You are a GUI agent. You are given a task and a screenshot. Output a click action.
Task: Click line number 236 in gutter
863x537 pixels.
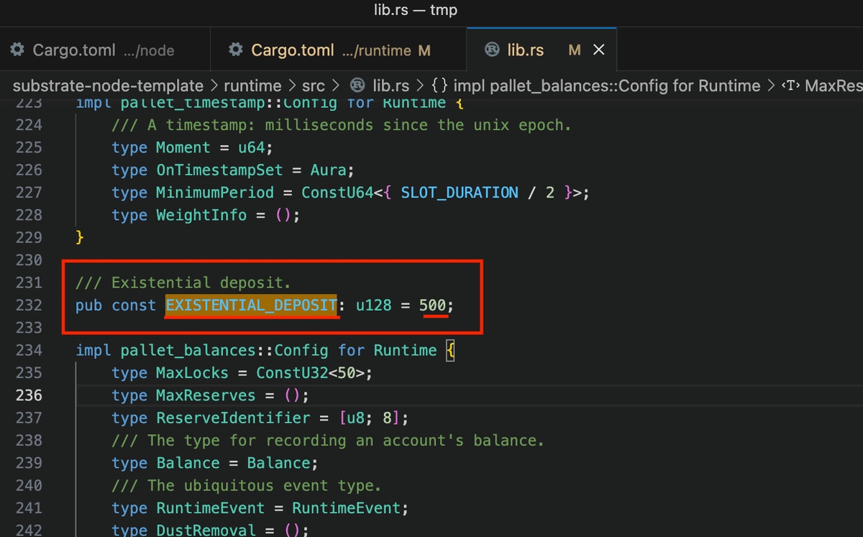pos(29,395)
